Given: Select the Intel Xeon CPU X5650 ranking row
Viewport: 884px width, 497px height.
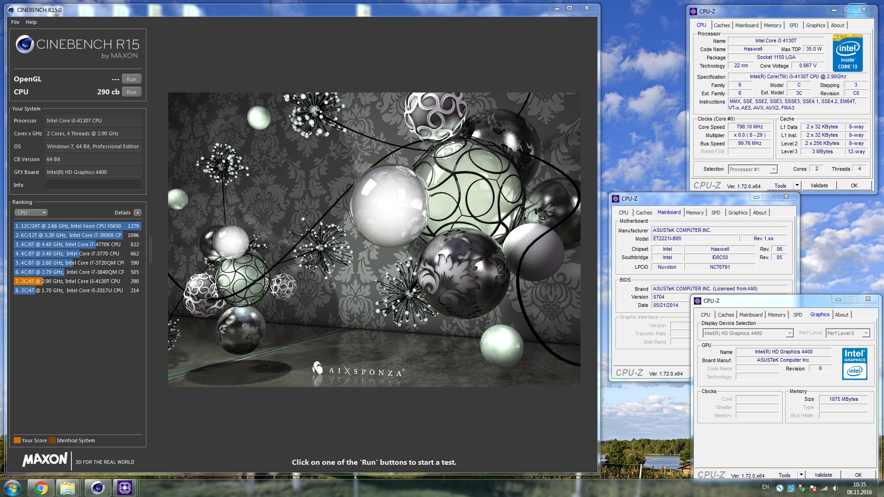Looking at the screenshot, I should pos(77,226).
